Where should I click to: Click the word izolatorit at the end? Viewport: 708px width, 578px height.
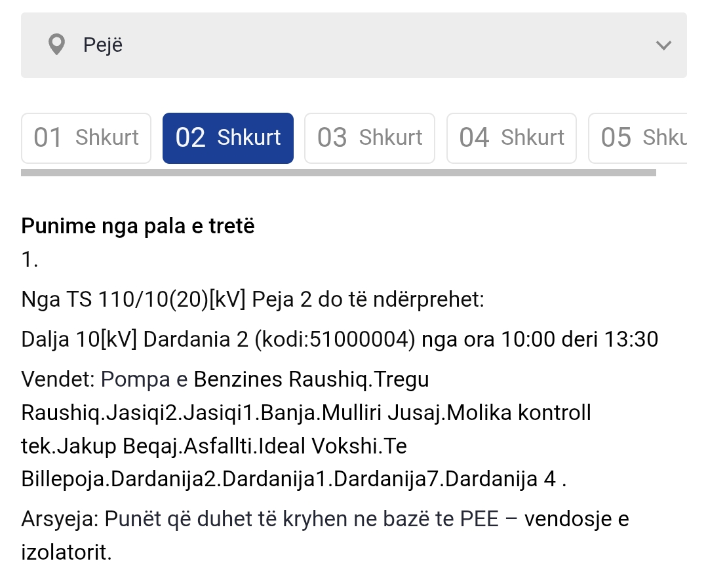66,552
